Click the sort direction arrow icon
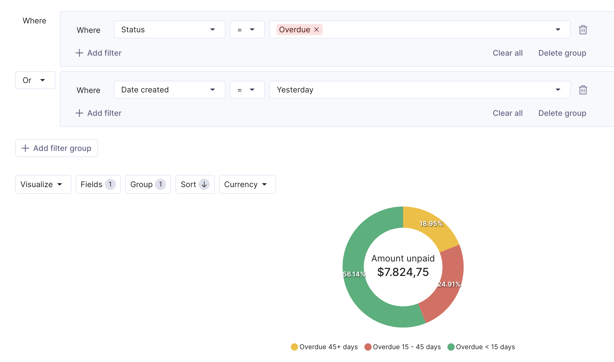614x362 pixels. point(204,184)
